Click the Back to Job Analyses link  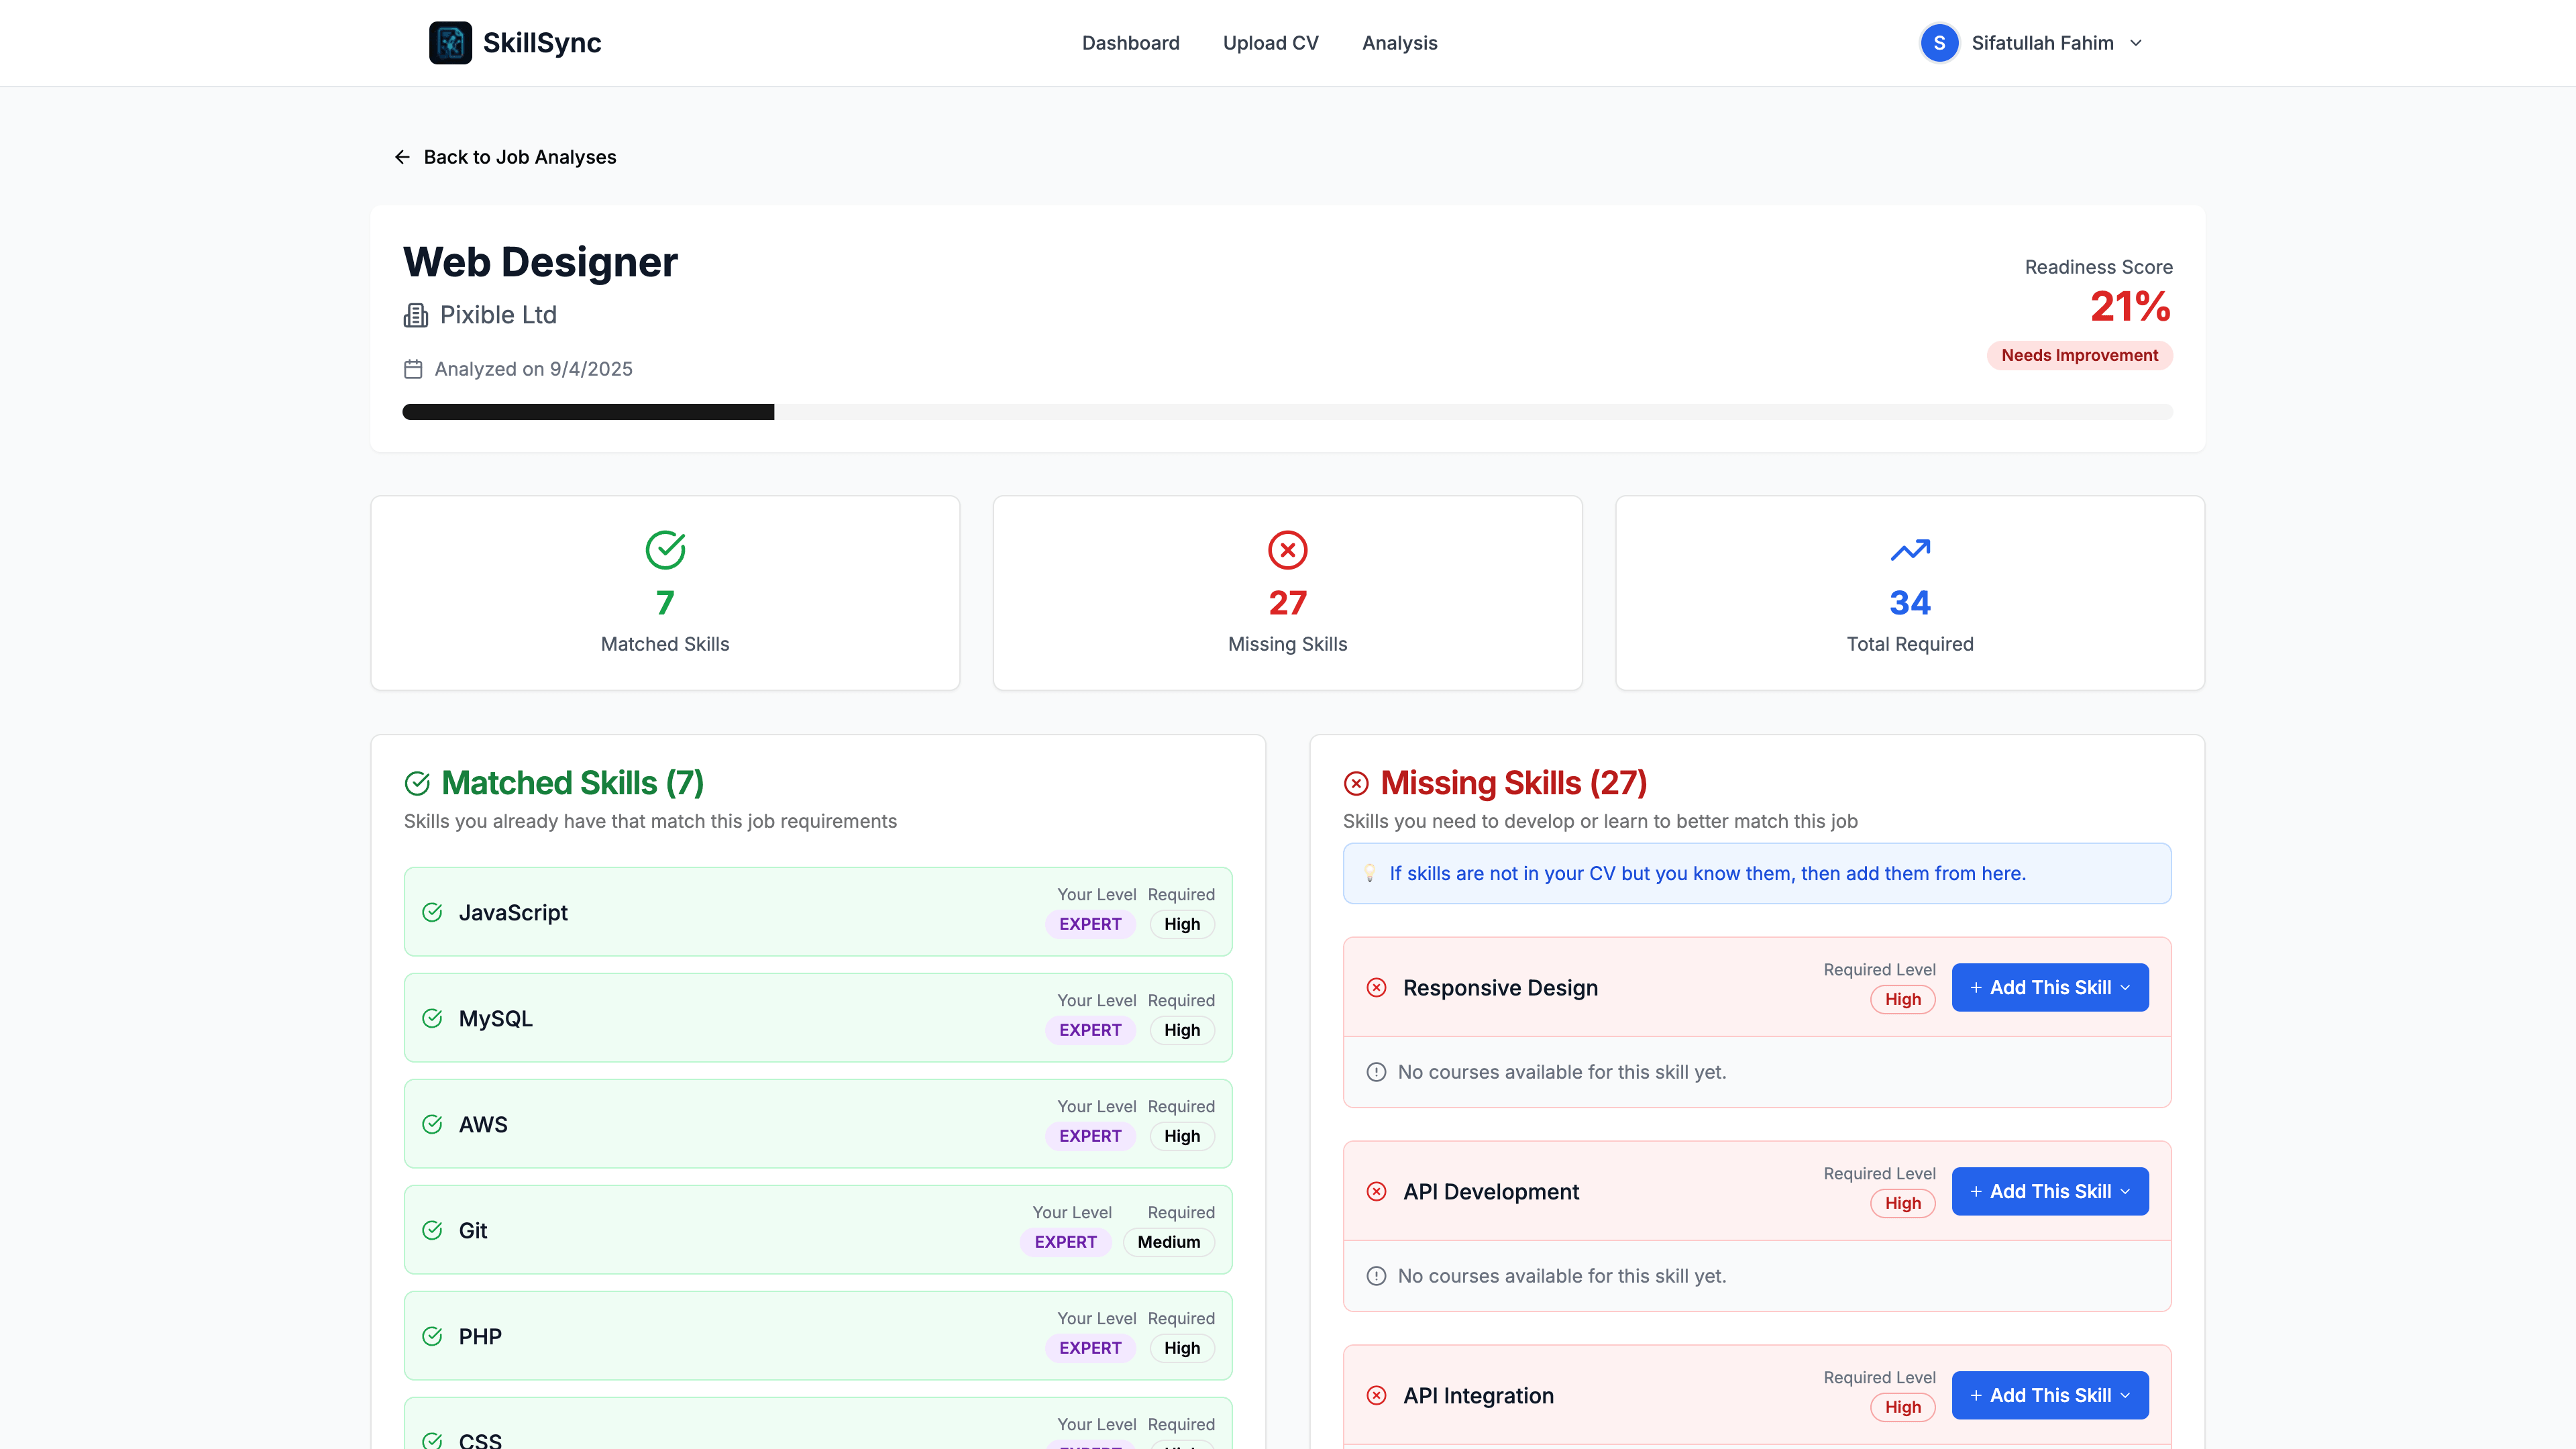pyautogui.click(x=519, y=157)
